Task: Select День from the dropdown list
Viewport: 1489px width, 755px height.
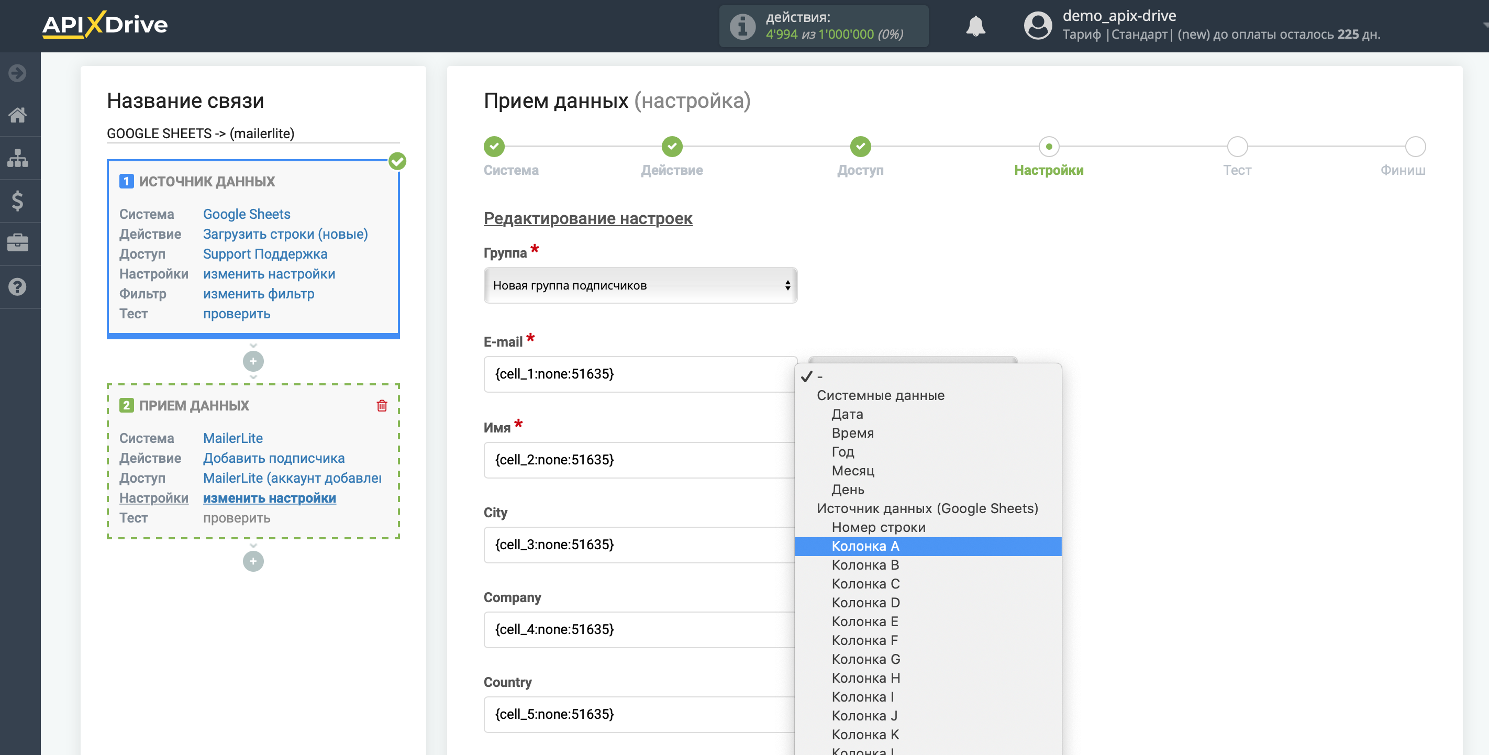Action: (928, 490)
